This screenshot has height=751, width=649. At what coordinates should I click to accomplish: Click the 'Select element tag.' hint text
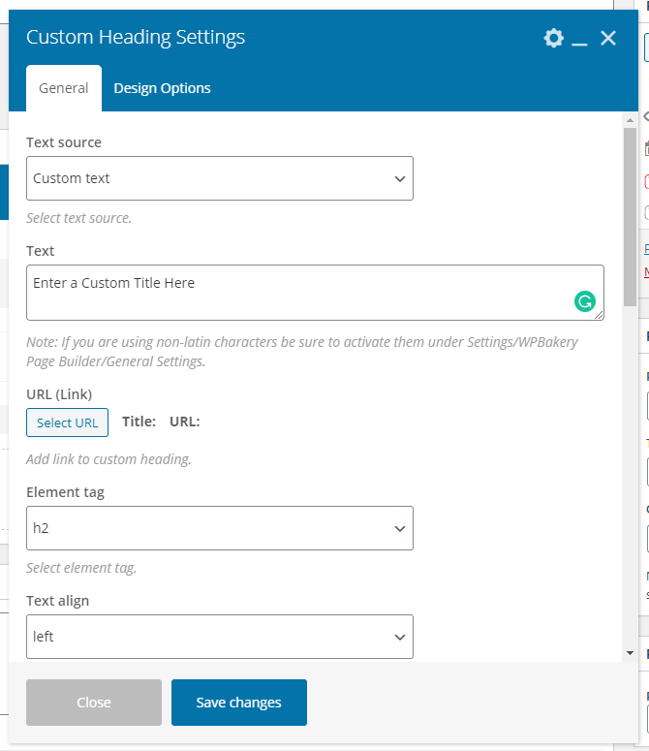coord(81,568)
